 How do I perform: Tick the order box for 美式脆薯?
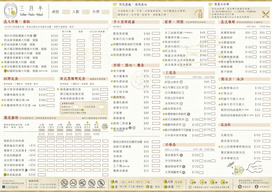[x=156, y=71]
